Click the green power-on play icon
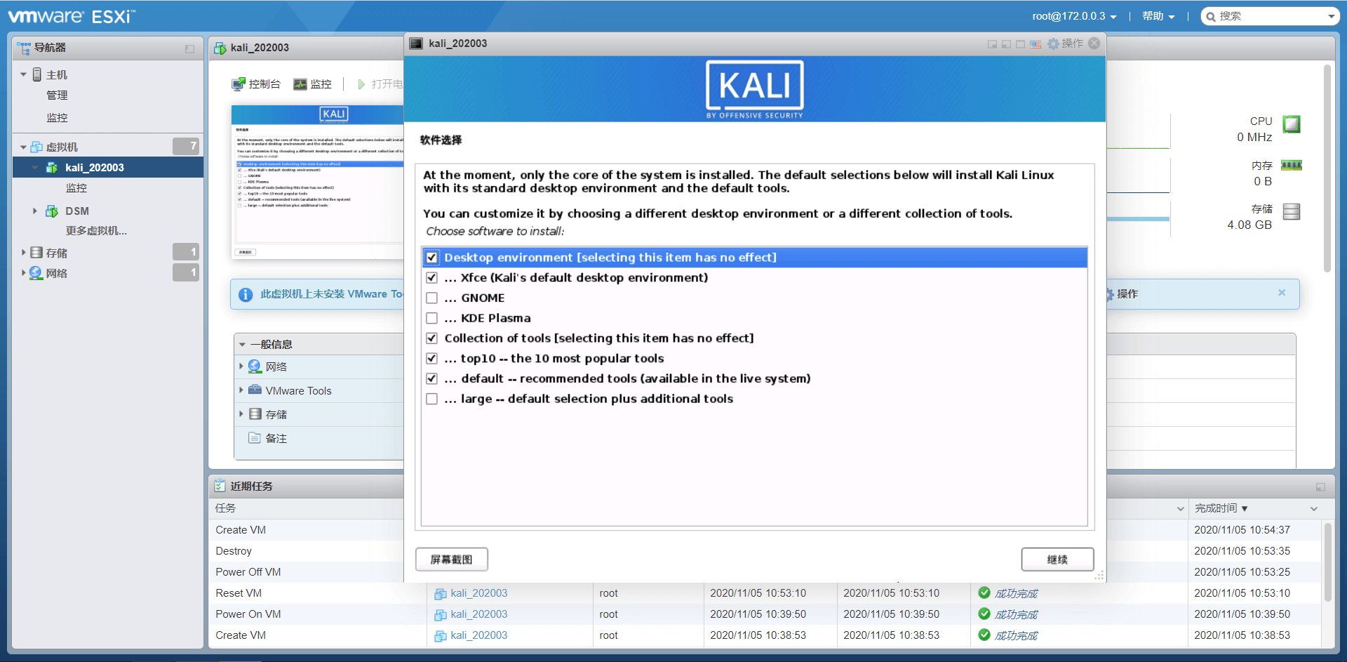Viewport: 1347px width, 662px height. [361, 84]
